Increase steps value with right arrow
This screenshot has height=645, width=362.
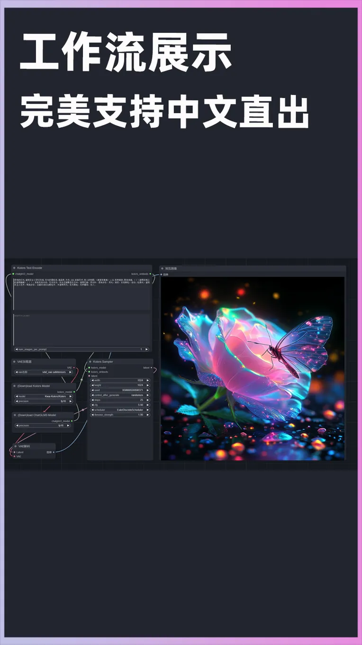click(147, 400)
